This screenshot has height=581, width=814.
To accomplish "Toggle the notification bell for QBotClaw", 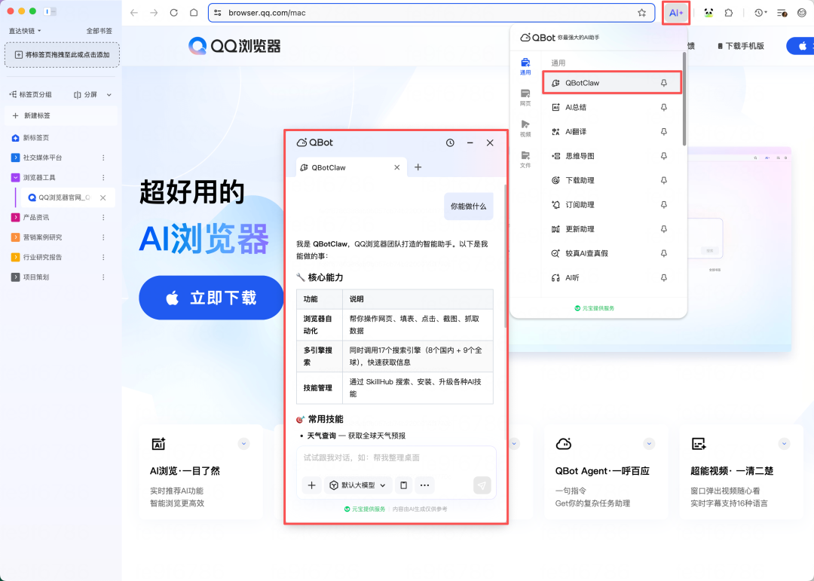I will click(x=664, y=83).
